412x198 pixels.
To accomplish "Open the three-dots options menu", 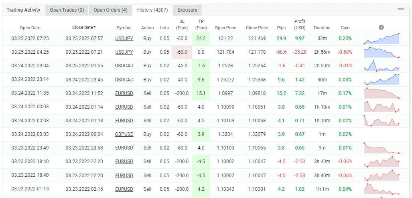I will [401, 9].
